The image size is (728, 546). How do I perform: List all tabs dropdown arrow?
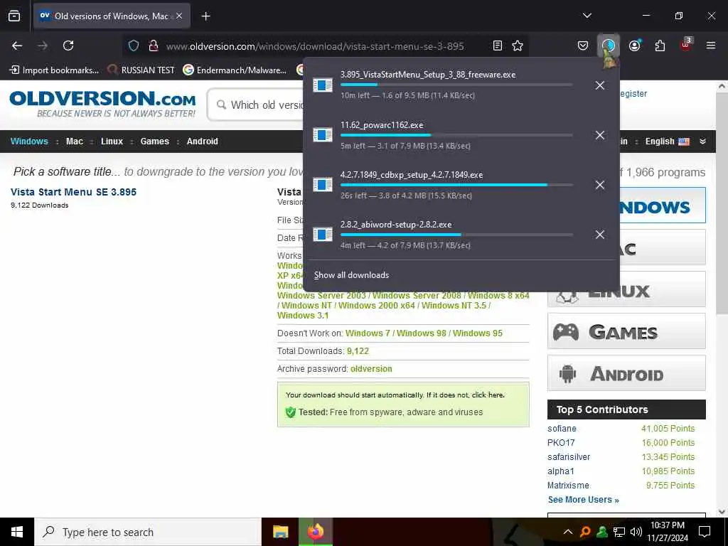(587, 16)
